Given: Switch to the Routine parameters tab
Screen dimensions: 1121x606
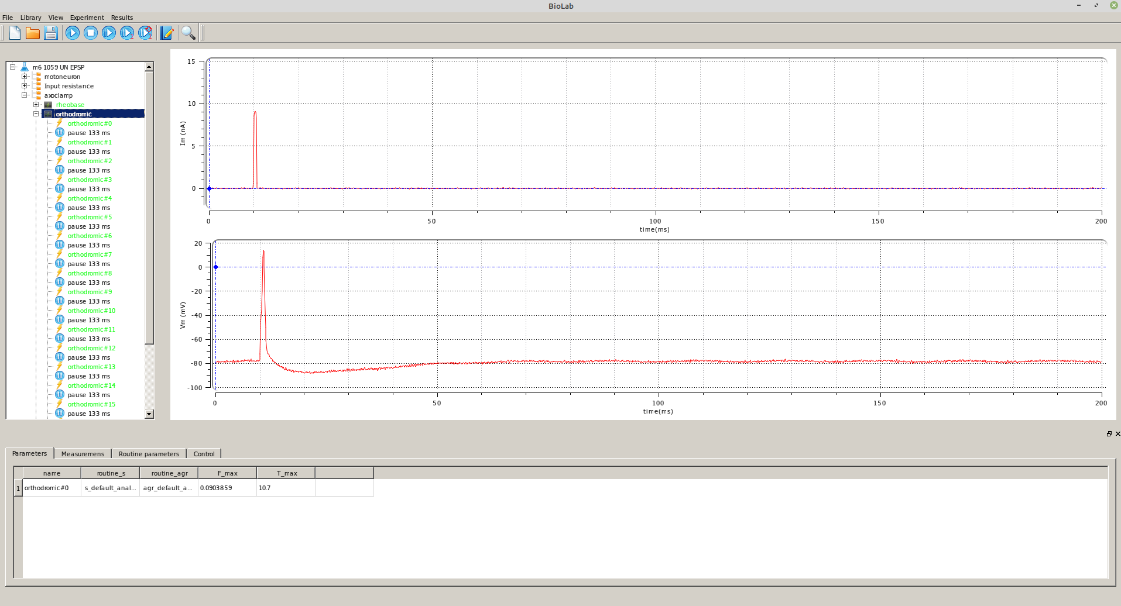Looking at the screenshot, I should pyautogui.click(x=149, y=454).
